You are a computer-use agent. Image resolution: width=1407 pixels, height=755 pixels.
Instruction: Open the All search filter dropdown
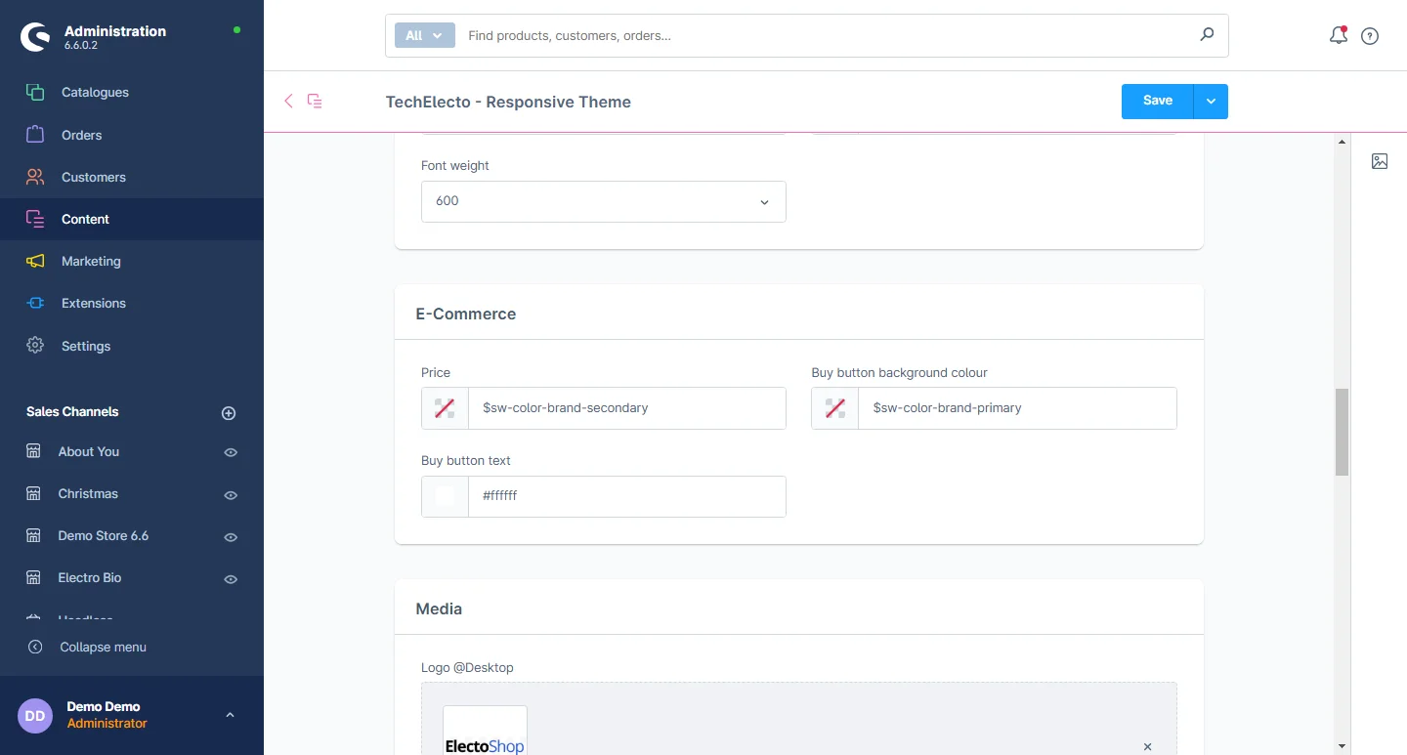coord(424,35)
